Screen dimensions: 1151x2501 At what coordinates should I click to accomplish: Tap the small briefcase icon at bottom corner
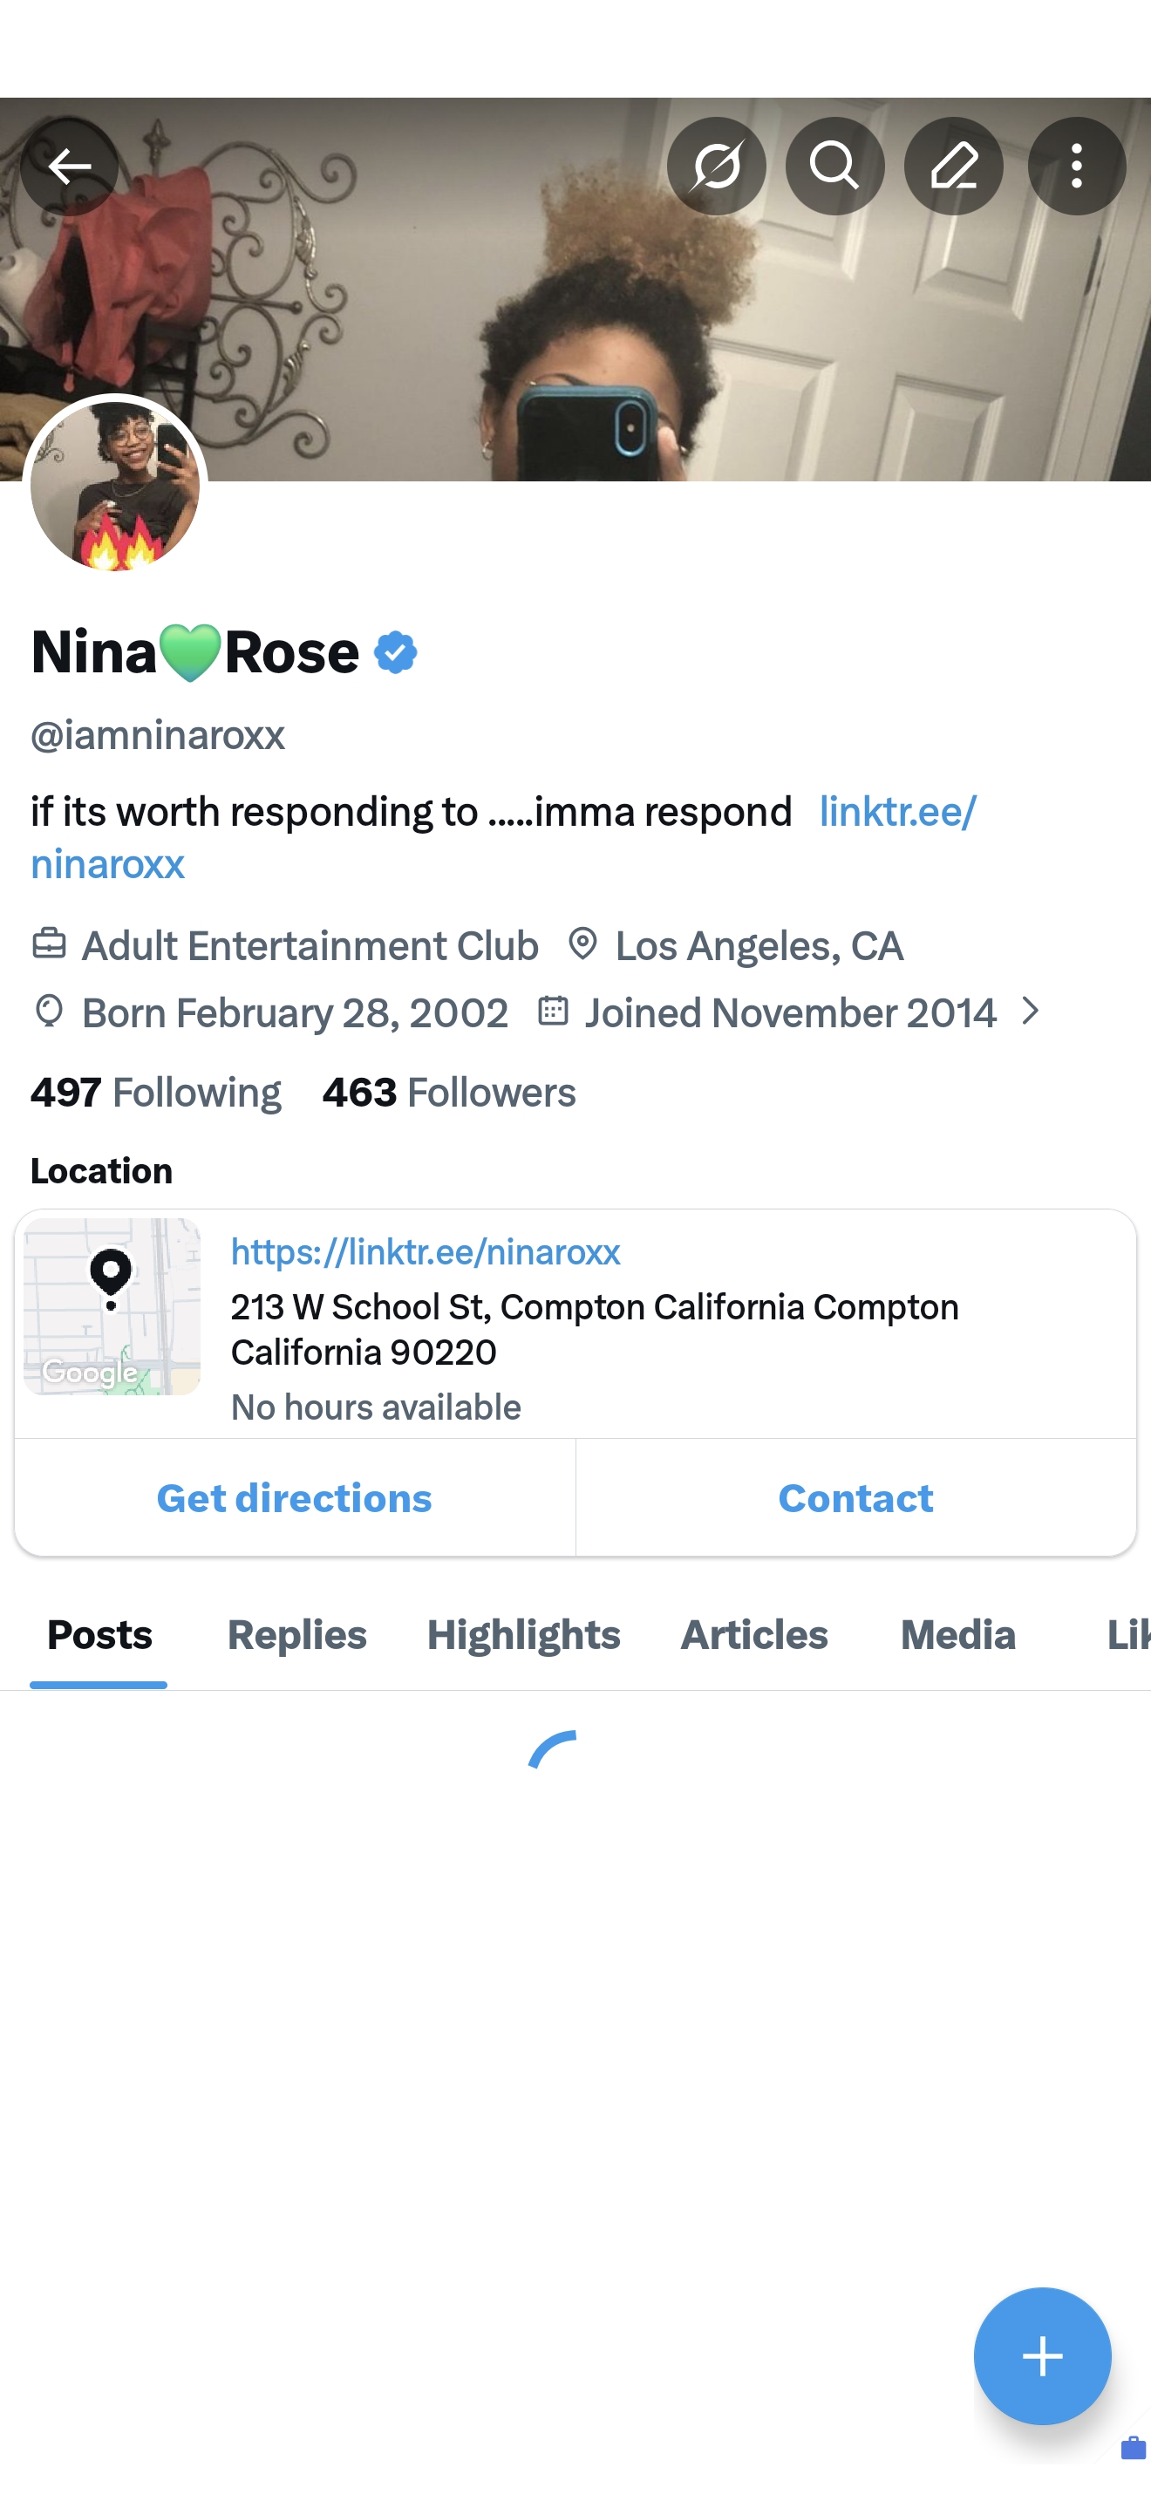pos(1133,2449)
